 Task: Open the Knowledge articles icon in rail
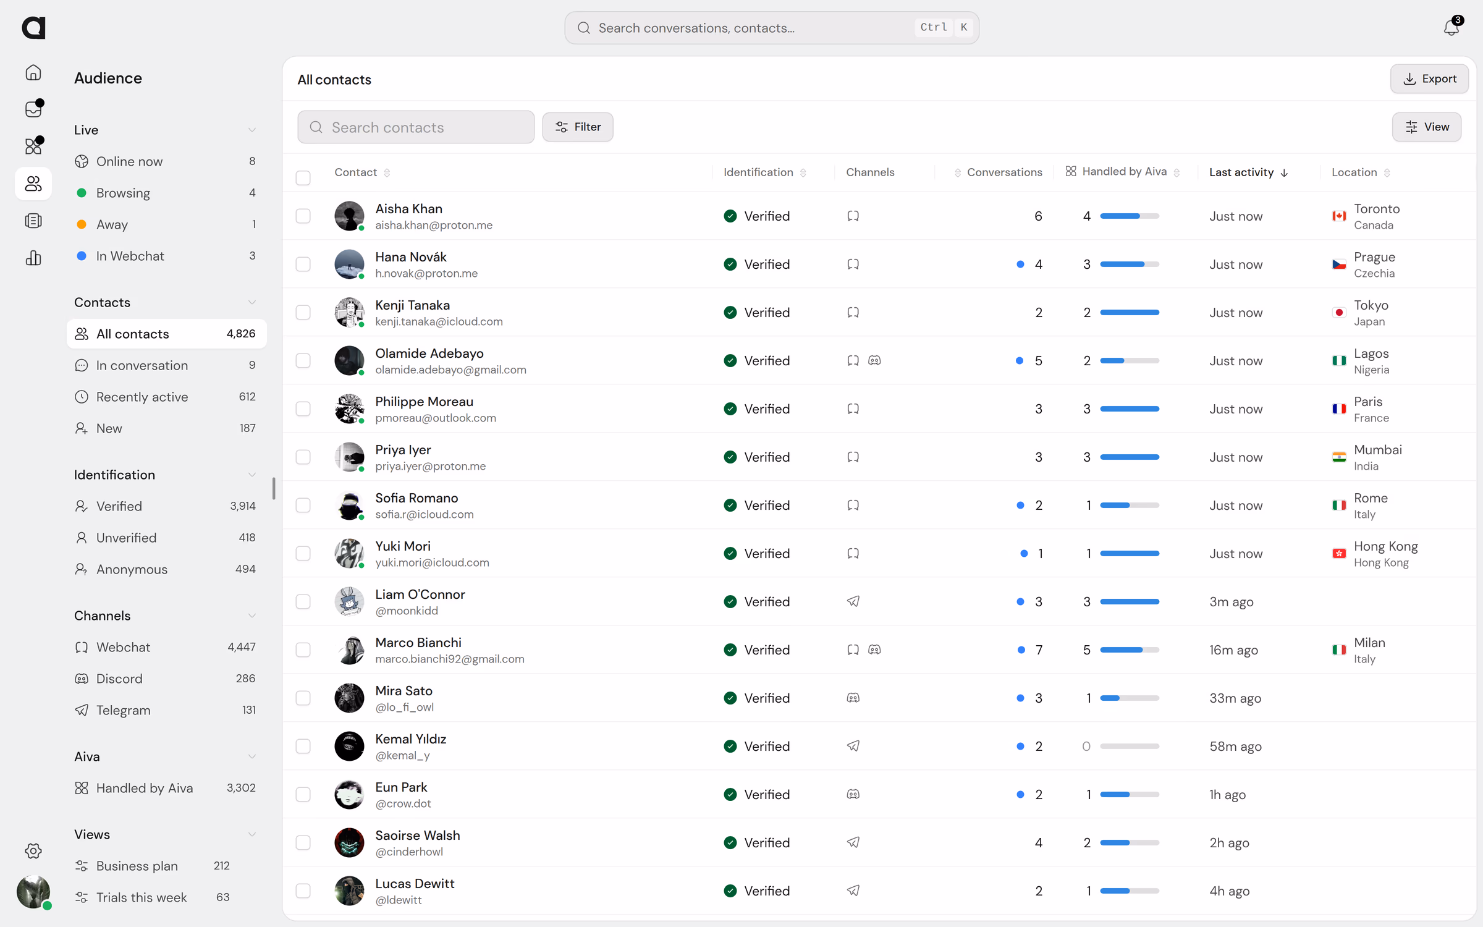click(x=33, y=221)
